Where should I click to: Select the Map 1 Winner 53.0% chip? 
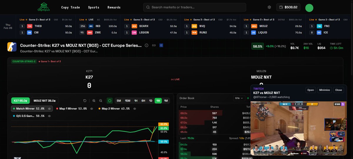click(75, 109)
